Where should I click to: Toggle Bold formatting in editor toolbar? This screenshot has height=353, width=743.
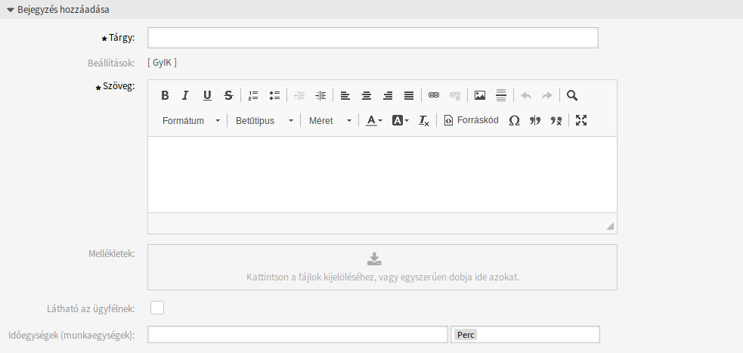165,95
